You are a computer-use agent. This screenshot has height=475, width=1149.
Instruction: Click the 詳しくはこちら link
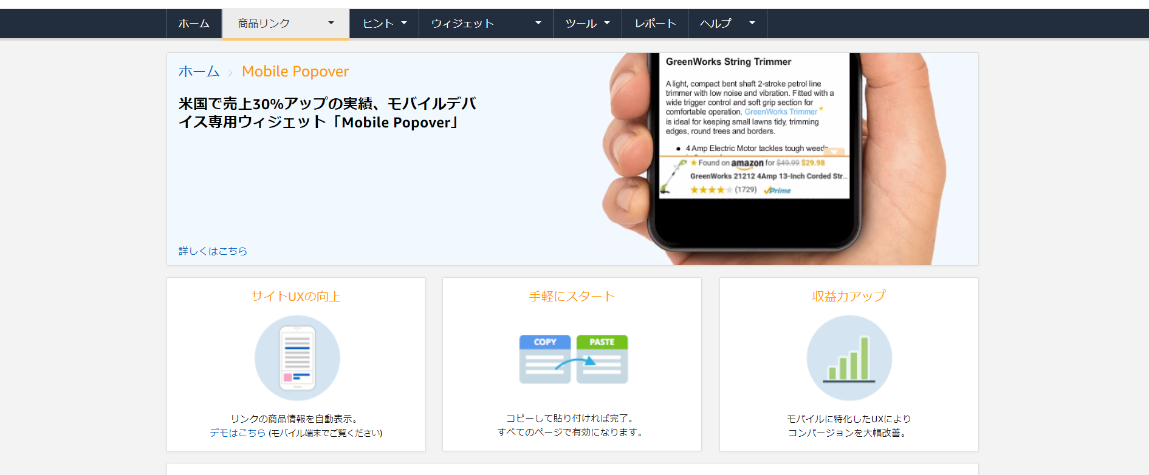tap(213, 251)
